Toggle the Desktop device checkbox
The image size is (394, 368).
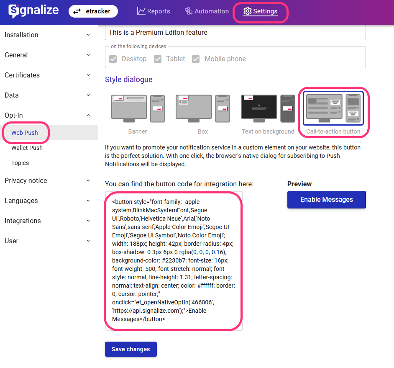point(113,59)
